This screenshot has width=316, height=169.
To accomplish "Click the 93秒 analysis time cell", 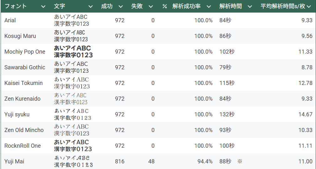I will [x=225, y=130].
